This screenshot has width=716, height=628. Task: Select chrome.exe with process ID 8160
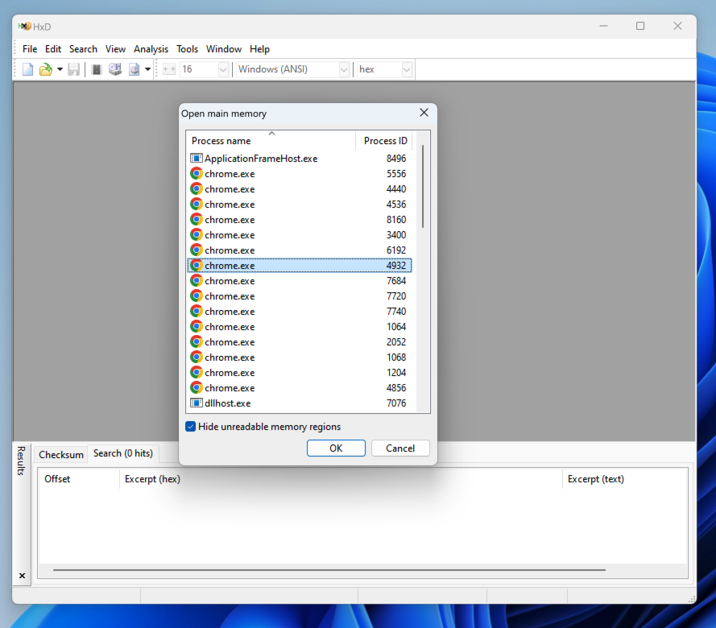pos(300,220)
